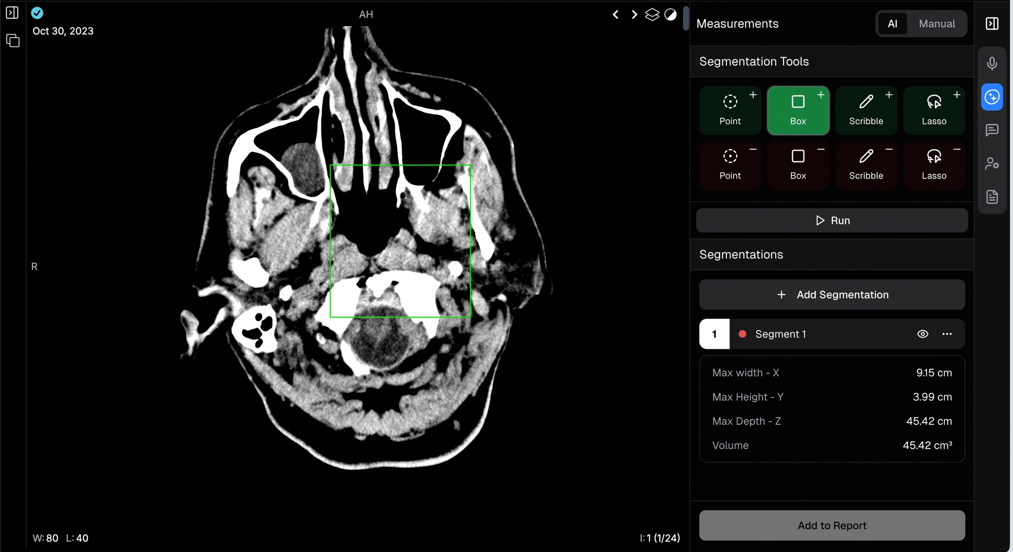Go to next image with right chevron

(x=634, y=15)
